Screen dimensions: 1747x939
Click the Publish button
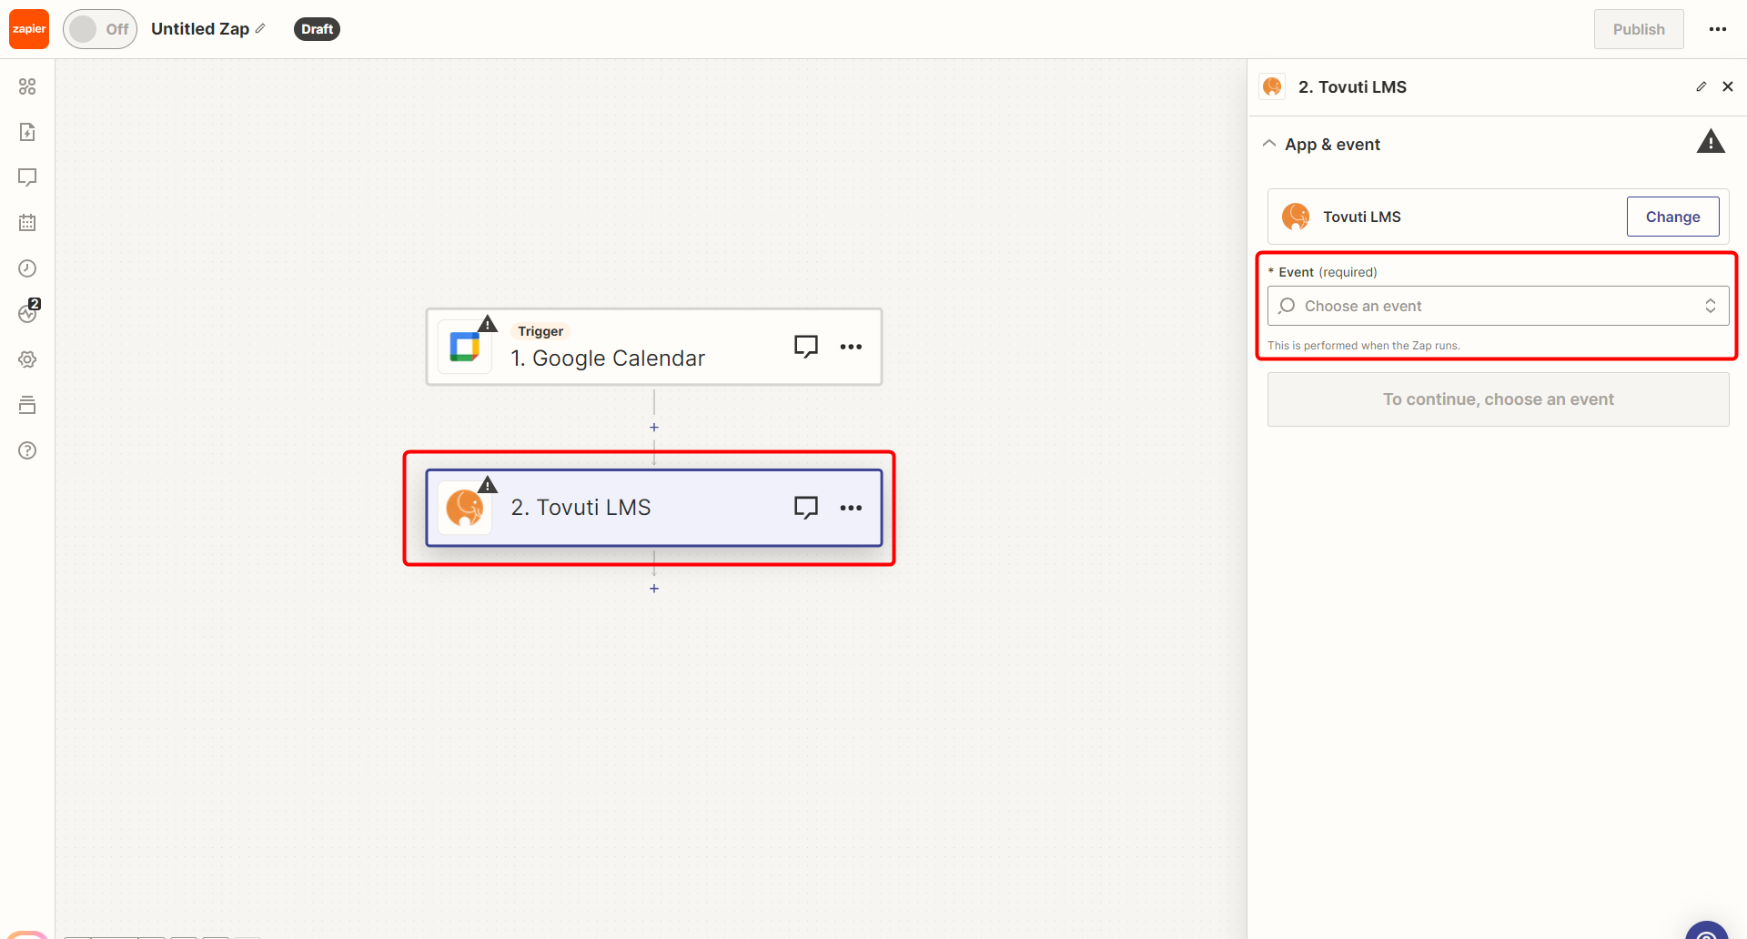pos(1639,29)
